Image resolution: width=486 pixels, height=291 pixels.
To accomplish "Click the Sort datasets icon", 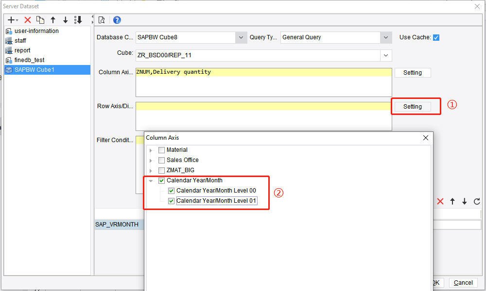I will coord(78,20).
